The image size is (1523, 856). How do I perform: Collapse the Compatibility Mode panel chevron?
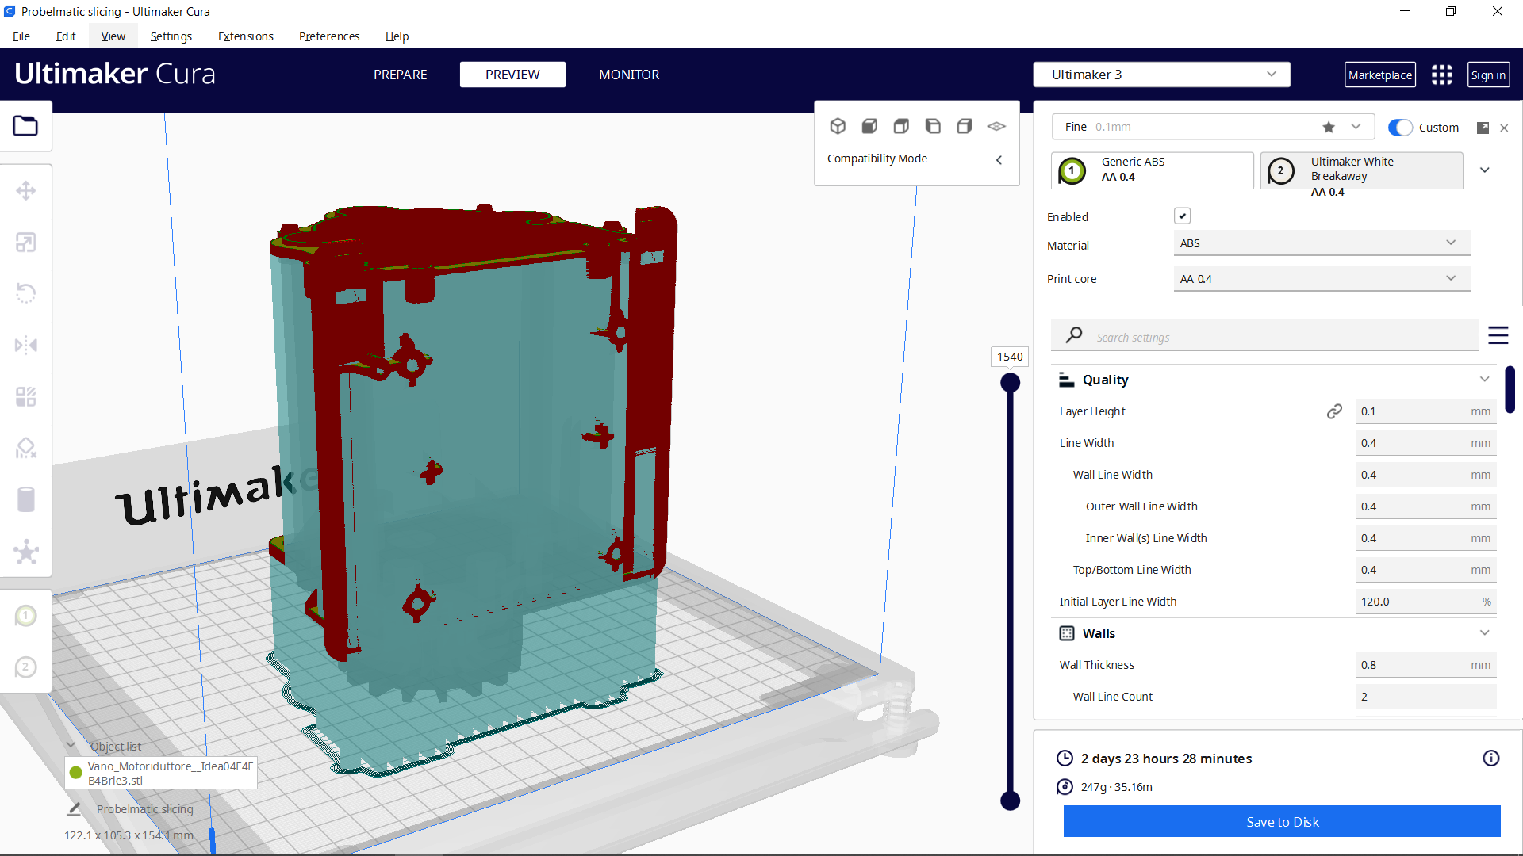click(999, 159)
